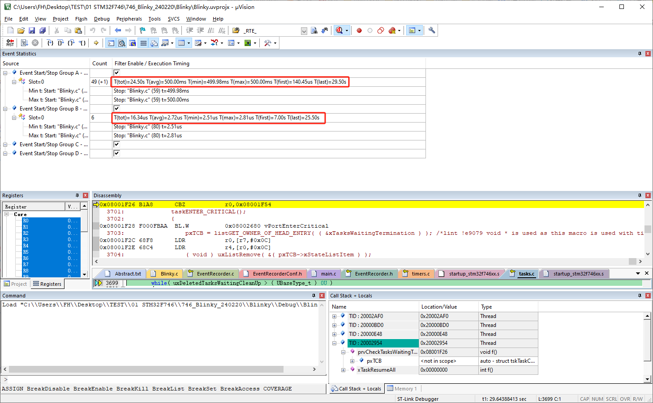The height and width of the screenshot is (403, 653).
Task: Open the Peripherals menu
Action: (129, 19)
